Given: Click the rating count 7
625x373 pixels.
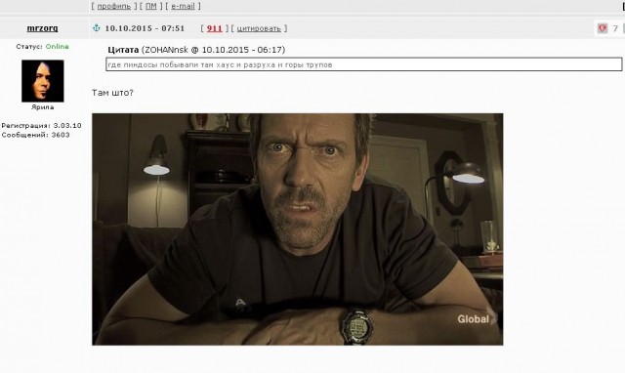Looking at the screenshot, I should [x=615, y=28].
